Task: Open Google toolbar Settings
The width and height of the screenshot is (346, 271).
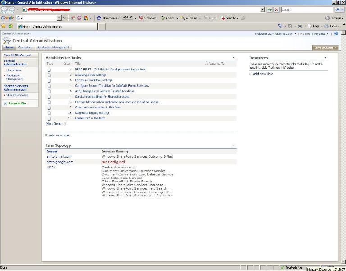Action: (334, 18)
